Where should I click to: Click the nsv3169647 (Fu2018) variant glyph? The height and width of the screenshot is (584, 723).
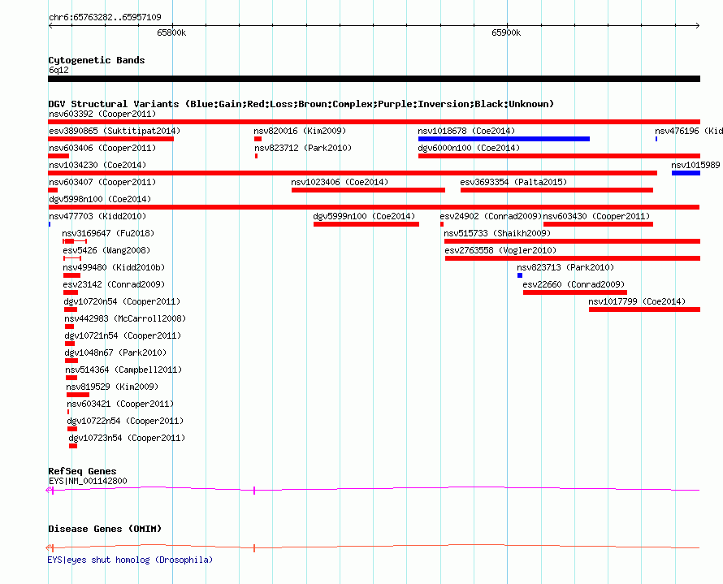tap(75, 241)
